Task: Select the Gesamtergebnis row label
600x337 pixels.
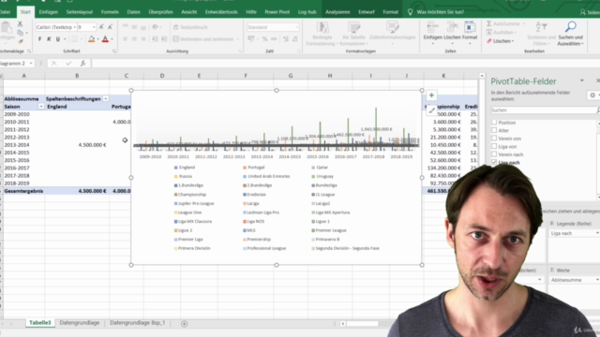Action: (23, 191)
